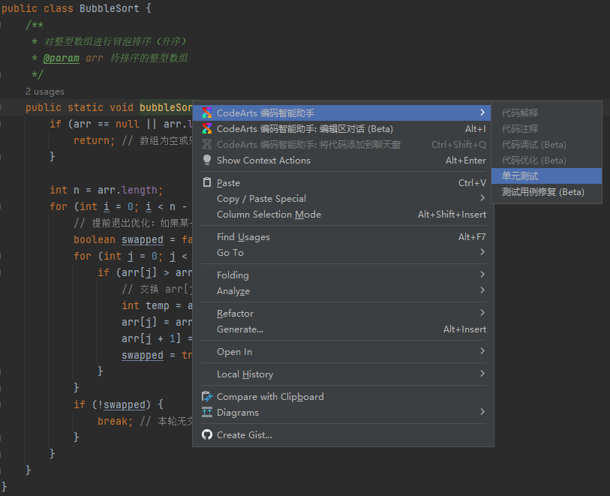Expand the Refactor submenu

coord(235,314)
